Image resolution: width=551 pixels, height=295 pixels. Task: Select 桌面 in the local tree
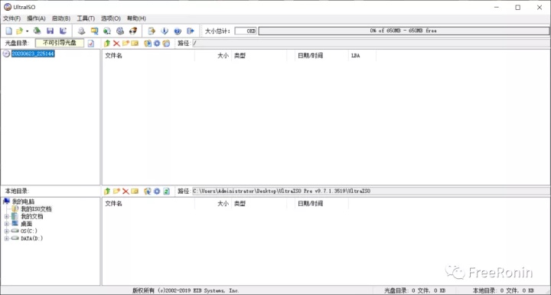26,224
